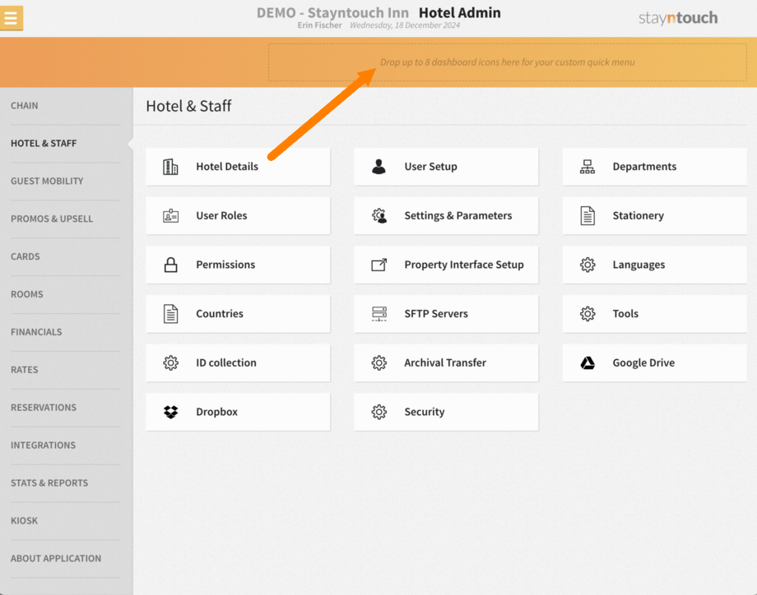Click the Tools gear icon
This screenshot has height=595, width=757.
[587, 314]
